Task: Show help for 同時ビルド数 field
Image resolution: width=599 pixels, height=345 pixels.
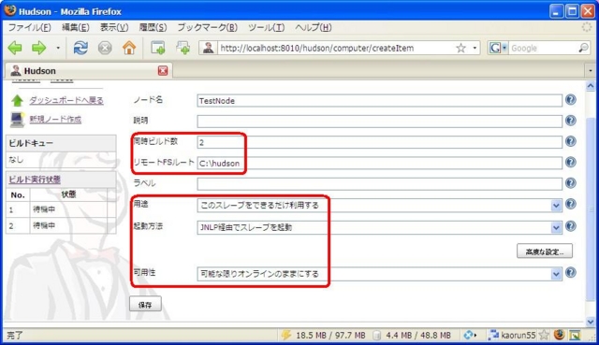Action: point(571,141)
